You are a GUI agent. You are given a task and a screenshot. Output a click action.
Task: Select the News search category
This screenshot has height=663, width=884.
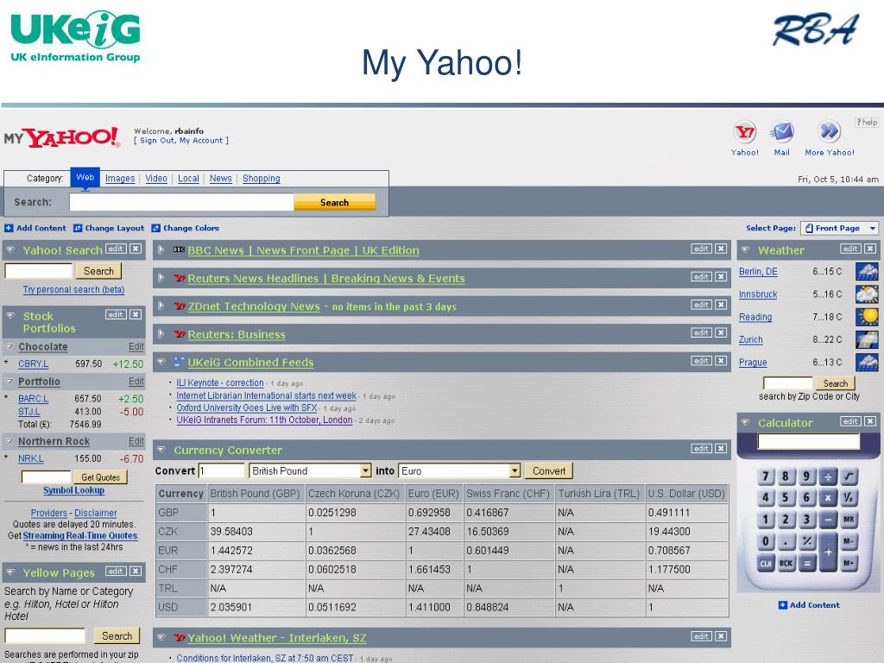point(220,179)
